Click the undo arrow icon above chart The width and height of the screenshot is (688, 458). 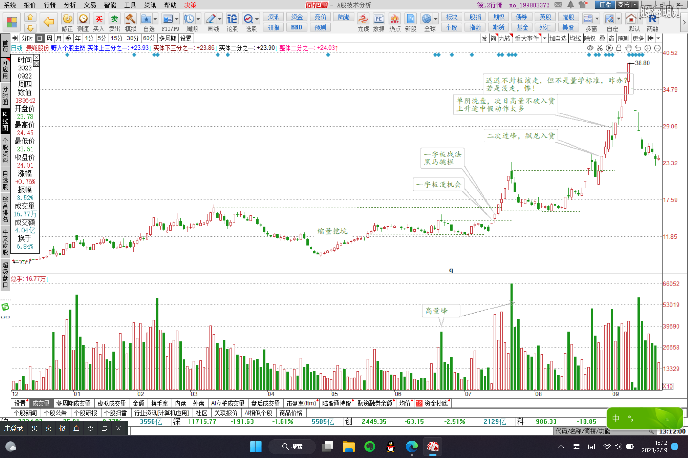point(638,48)
